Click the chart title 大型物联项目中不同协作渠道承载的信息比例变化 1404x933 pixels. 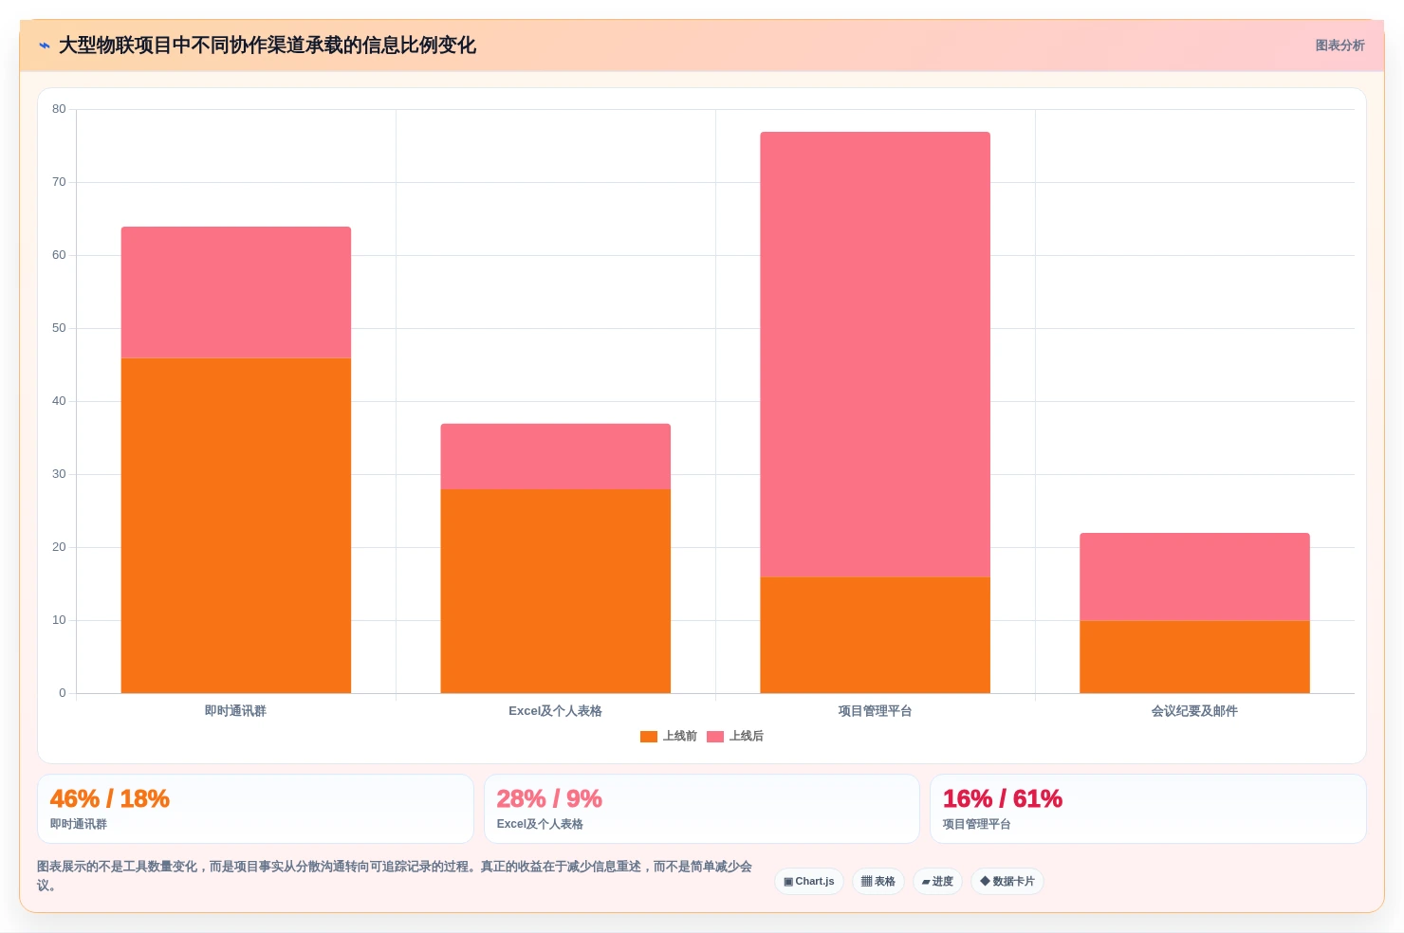(268, 46)
